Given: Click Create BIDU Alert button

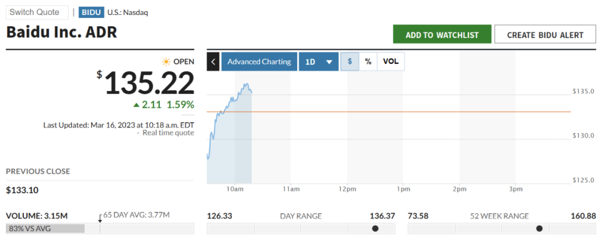Looking at the screenshot, I should click(545, 34).
